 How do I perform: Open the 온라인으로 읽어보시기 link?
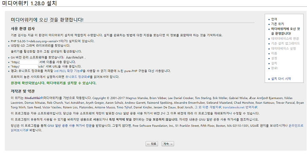(296, 125)
